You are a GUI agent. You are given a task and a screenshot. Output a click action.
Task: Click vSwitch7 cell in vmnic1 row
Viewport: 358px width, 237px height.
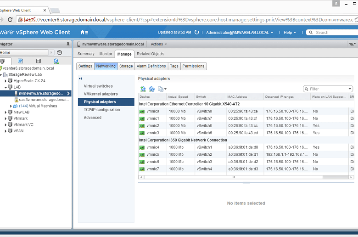point(204,118)
